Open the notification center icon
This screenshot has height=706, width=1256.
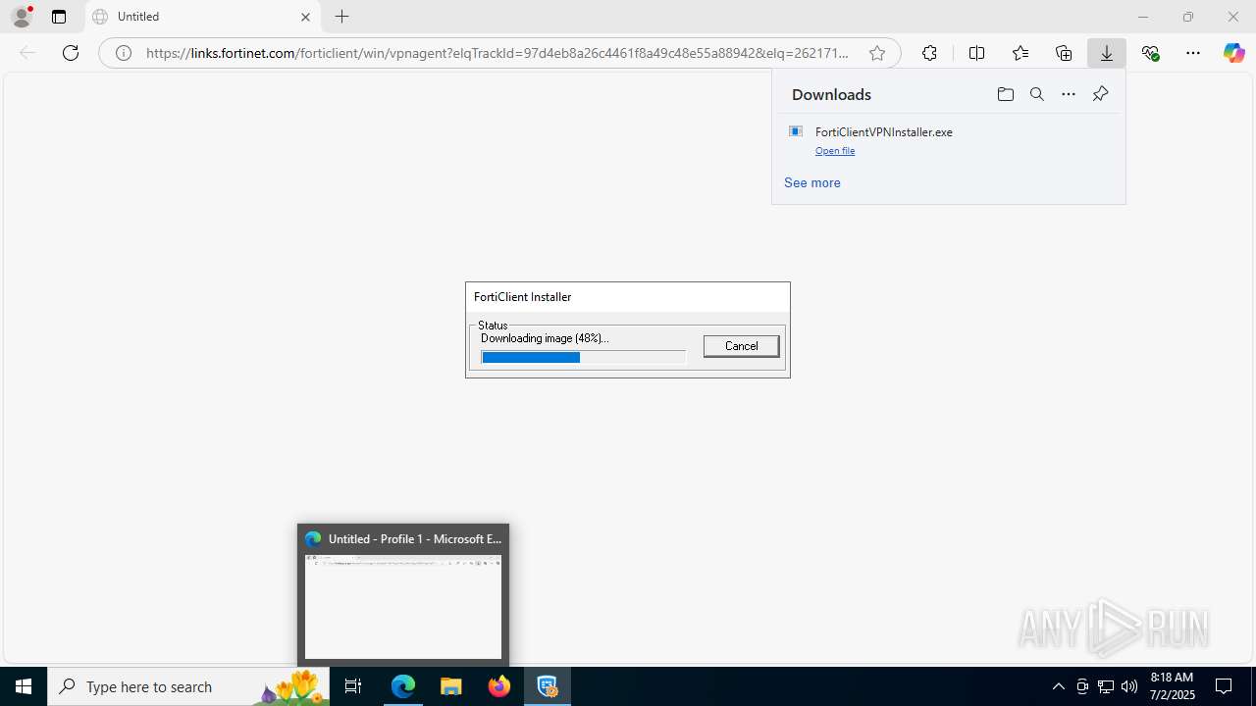[1224, 686]
